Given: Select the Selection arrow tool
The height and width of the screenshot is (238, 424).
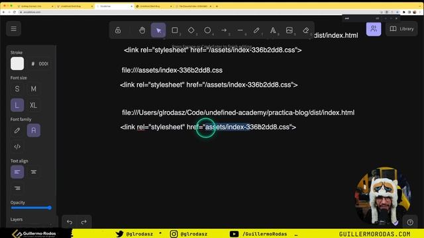Looking at the screenshot, I should pyautogui.click(x=158, y=30).
